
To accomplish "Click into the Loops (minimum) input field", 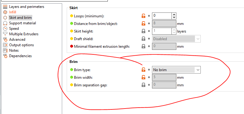I will (162, 16).
